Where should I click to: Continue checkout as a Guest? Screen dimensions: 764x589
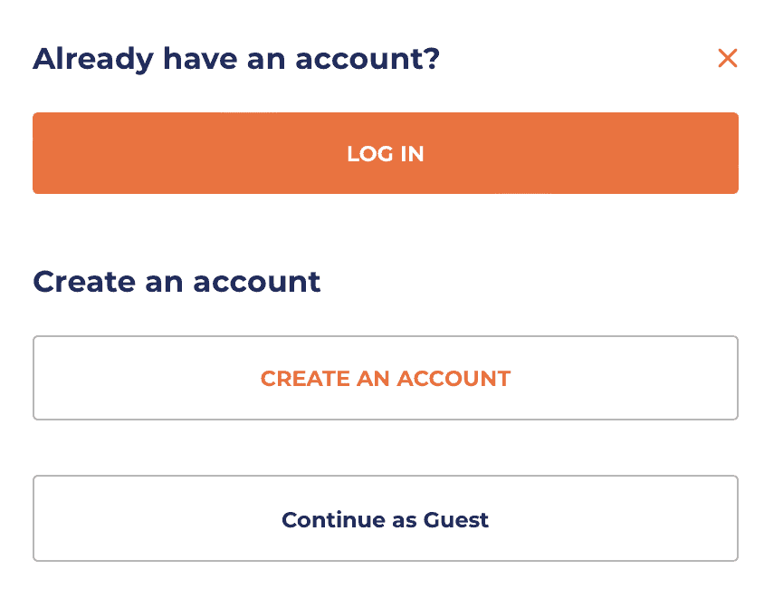[386, 519]
